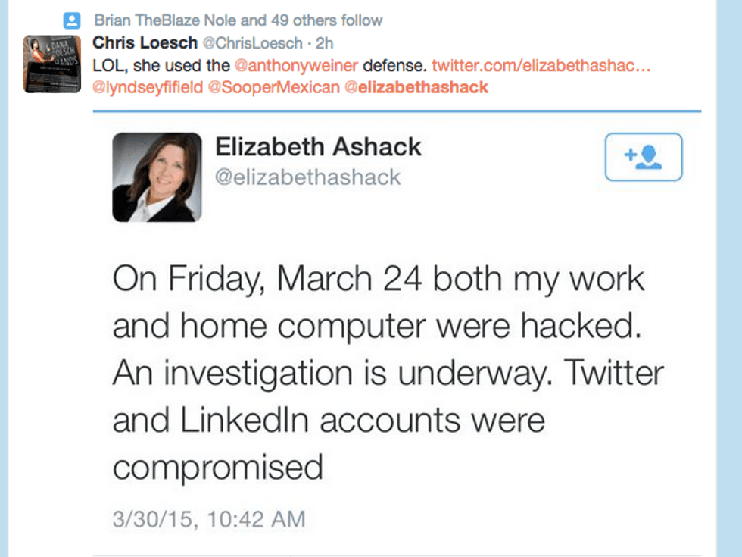The height and width of the screenshot is (557, 742).
Task: Click the Elizabeth Ashack name in the card
Action: tap(318, 146)
